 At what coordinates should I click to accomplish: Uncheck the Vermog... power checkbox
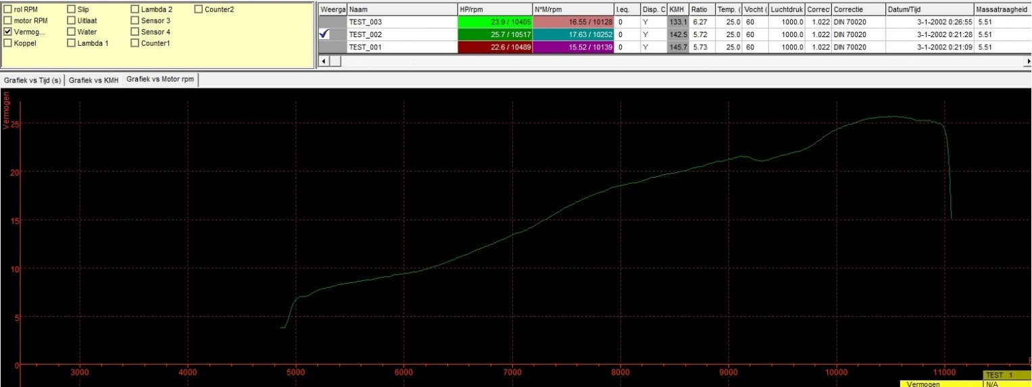[x=8, y=32]
